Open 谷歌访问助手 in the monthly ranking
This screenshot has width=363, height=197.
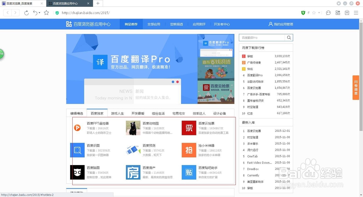point(255,81)
